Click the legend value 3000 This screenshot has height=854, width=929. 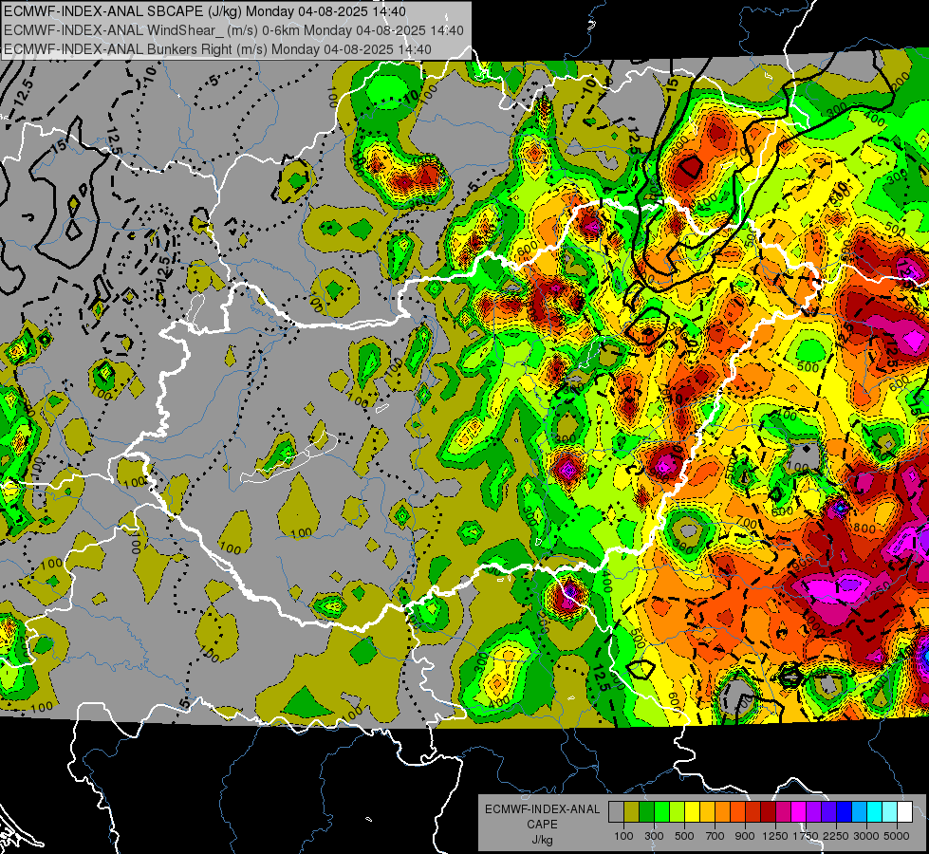[866, 836]
